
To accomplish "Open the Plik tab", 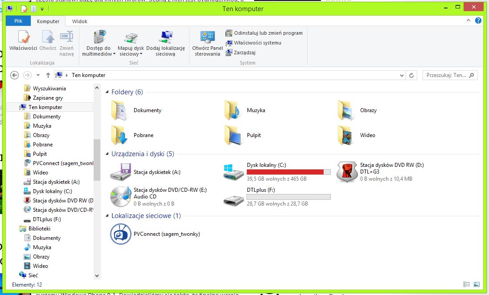I will 18,21.
